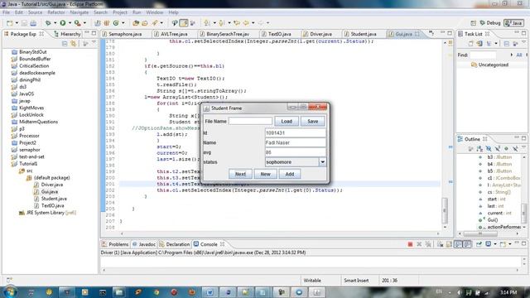530x298 pixels.
Task: Click New Task icon in Task List
Action: [470, 44]
